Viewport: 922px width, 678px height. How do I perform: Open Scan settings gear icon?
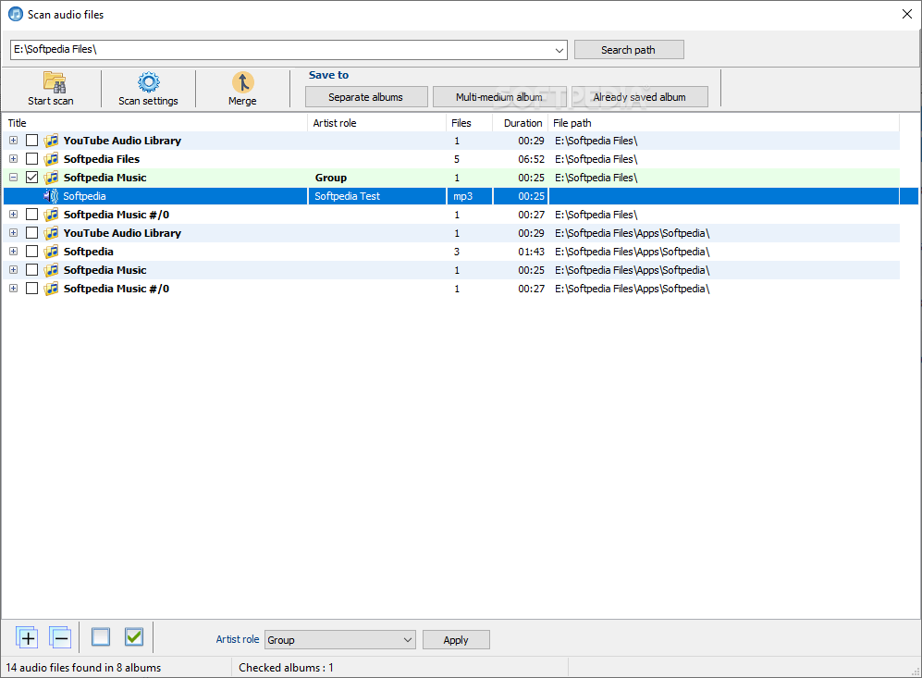click(148, 82)
